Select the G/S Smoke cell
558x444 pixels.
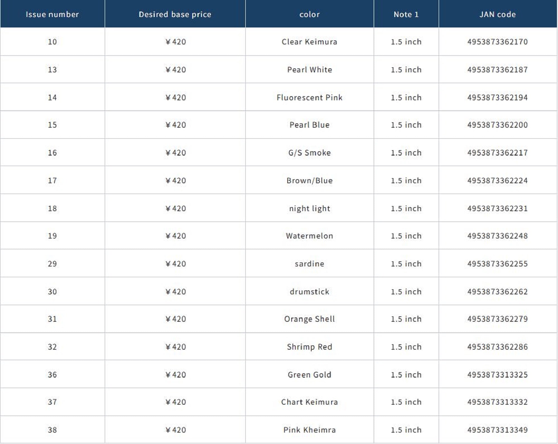pos(309,153)
